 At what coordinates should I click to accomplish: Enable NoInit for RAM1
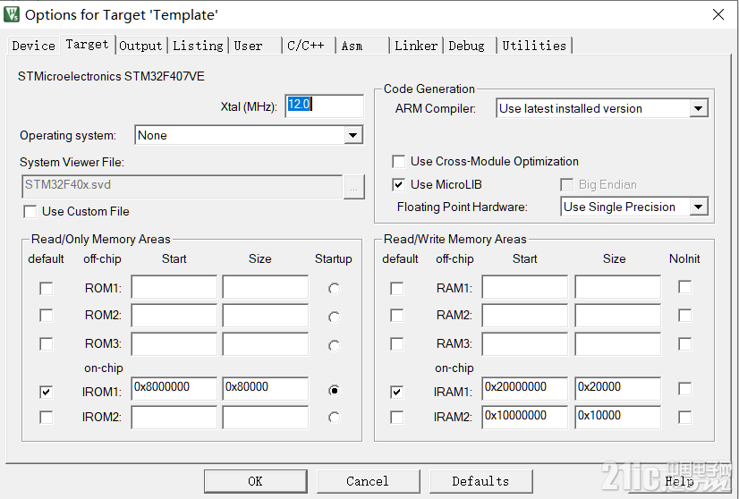point(684,286)
